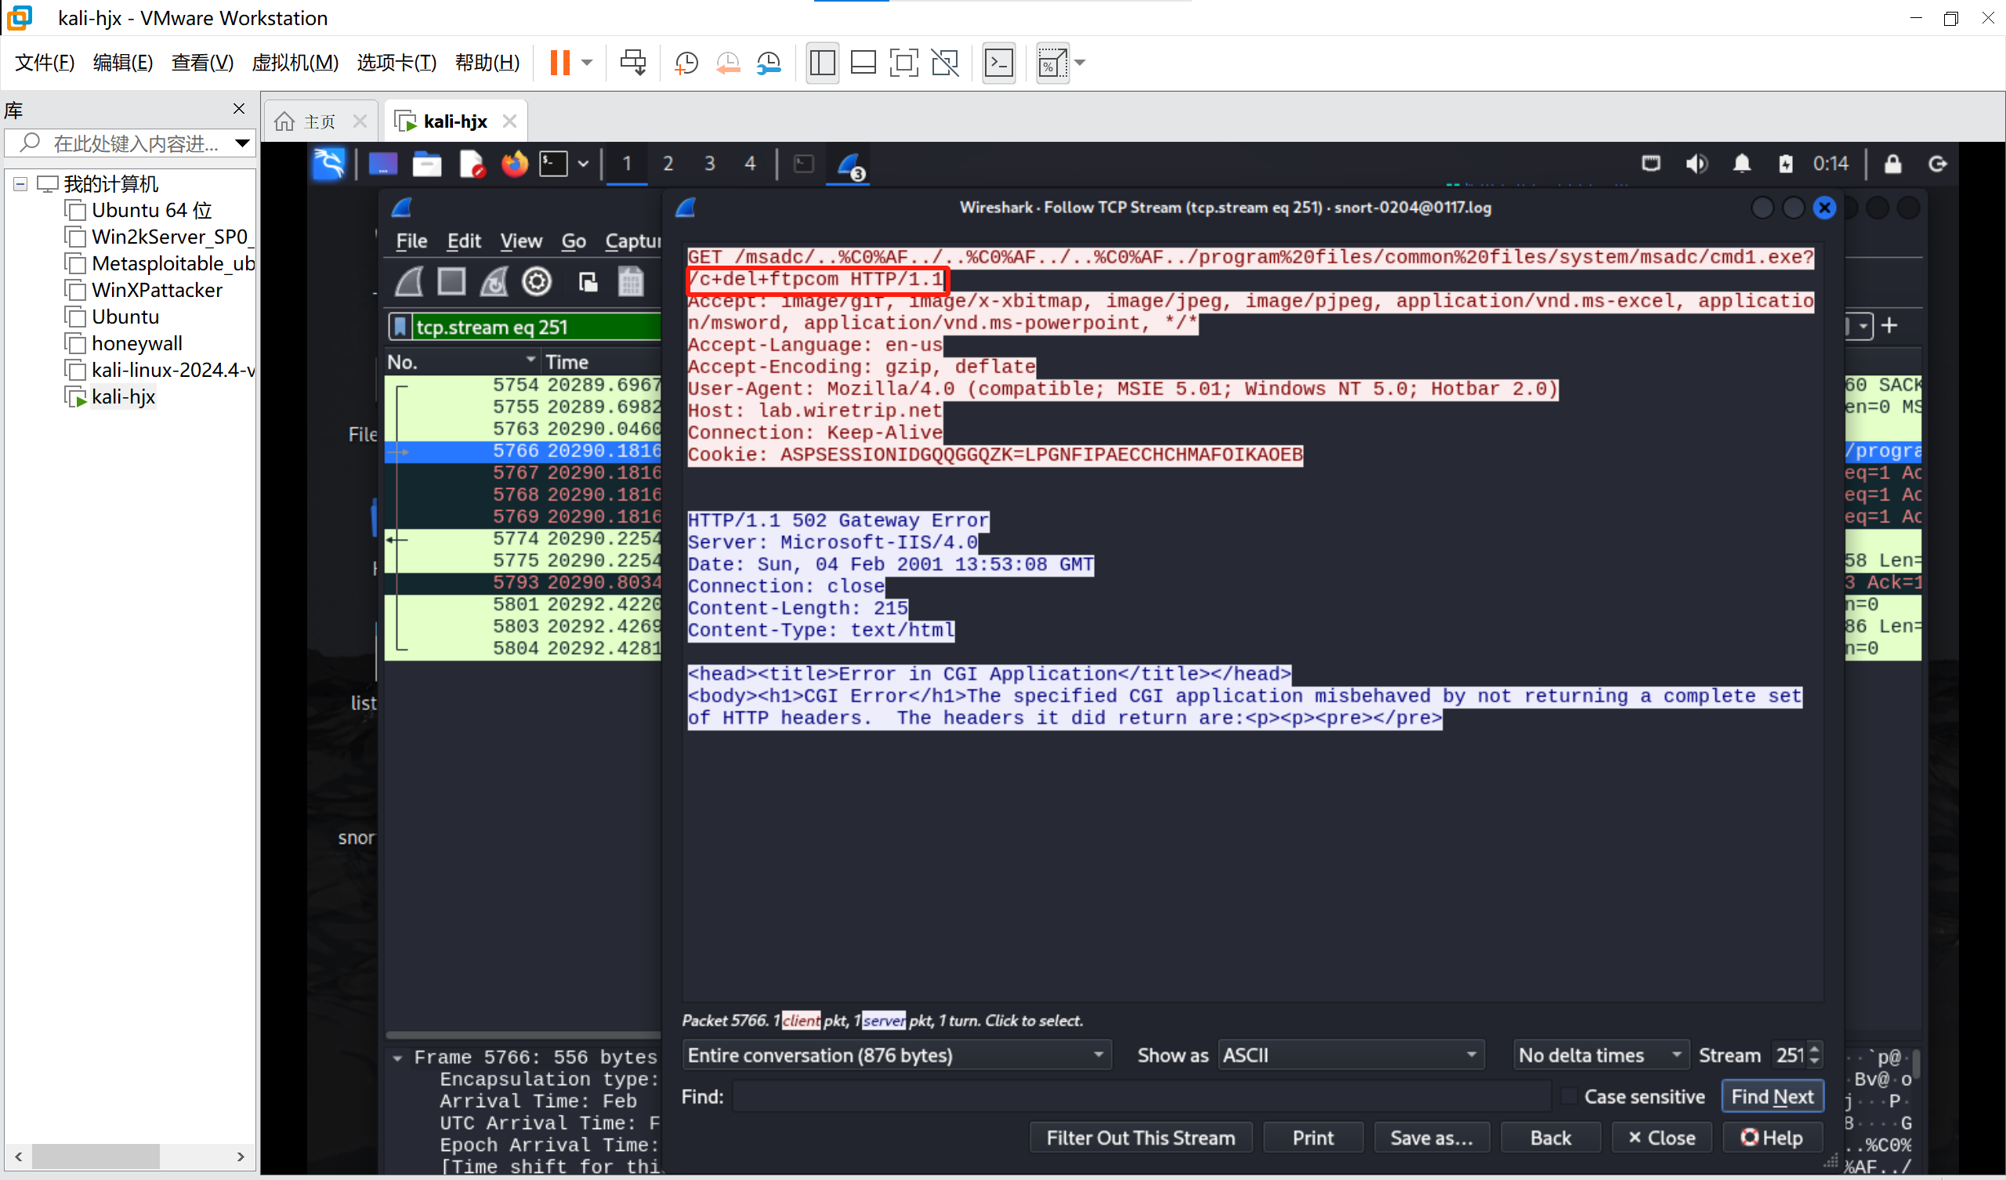Switch to Kali workspace 2

pos(668,164)
